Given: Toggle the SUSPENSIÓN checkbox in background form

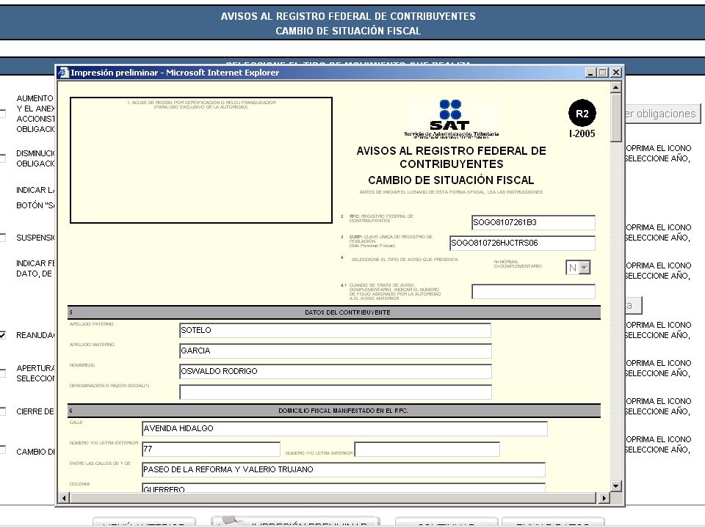Looking at the screenshot, I should pyautogui.click(x=2, y=238).
